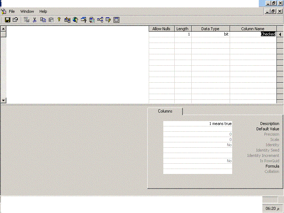Set primary key with the key icon
Screen dimensions: 284x213
(x=59, y=20)
